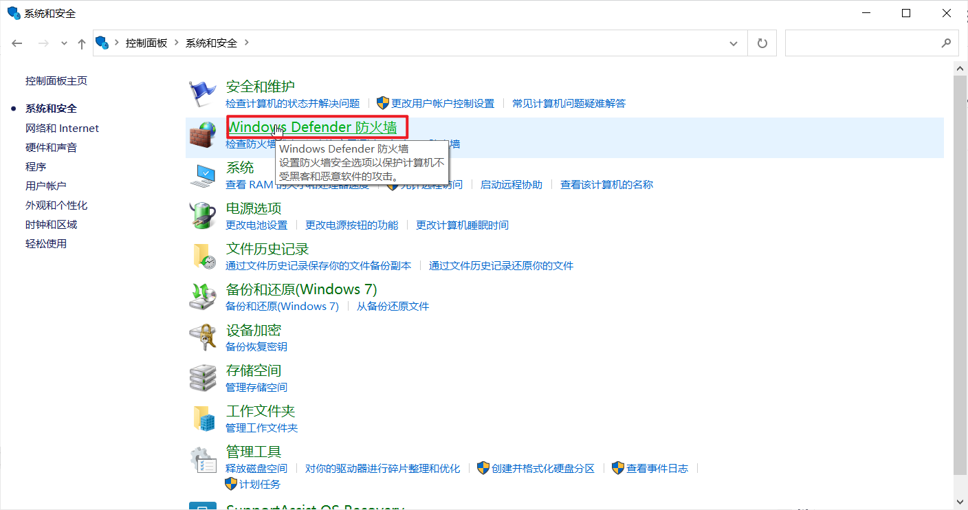Click 对你的驱动器进行碎片整理和优化 link
This screenshot has width=968, height=510.
tap(383, 468)
